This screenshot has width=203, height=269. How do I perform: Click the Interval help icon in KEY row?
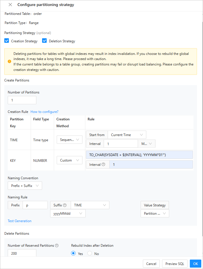tap(103, 165)
